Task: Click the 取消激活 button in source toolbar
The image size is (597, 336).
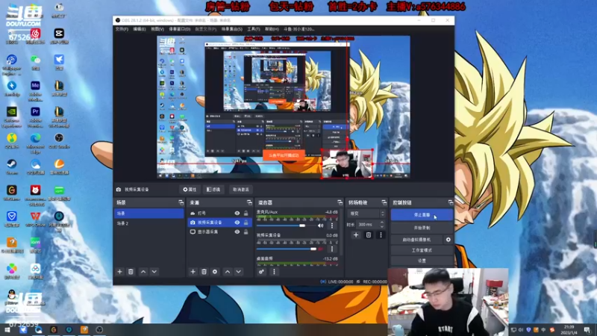Action: tap(240, 190)
